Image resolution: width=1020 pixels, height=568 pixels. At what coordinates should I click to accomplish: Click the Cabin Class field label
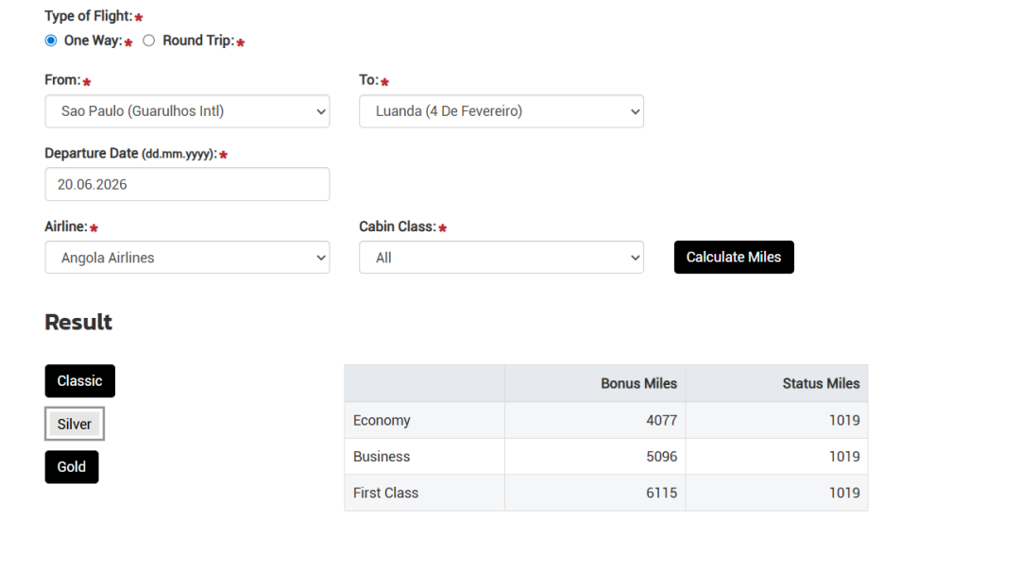click(x=398, y=226)
